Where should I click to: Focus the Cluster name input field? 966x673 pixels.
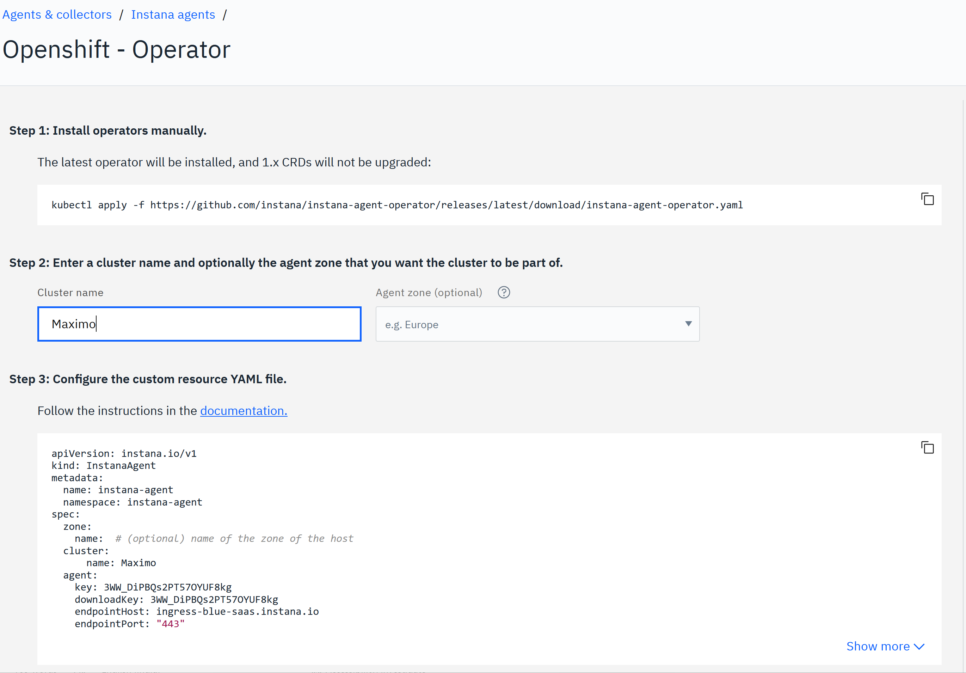199,324
